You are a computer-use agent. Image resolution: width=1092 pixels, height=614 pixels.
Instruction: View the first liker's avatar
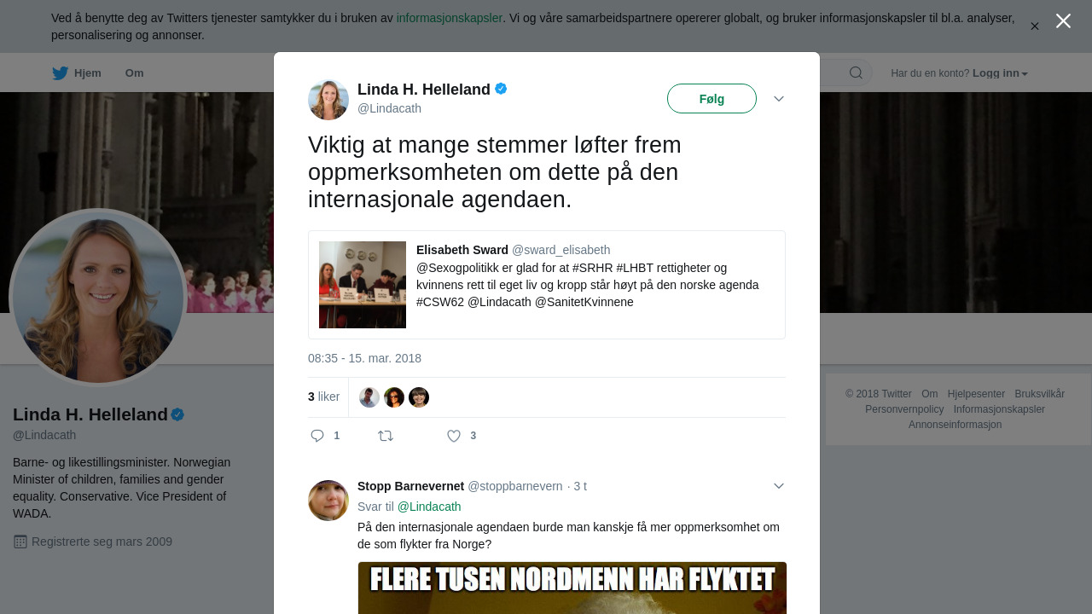(369, 397)
